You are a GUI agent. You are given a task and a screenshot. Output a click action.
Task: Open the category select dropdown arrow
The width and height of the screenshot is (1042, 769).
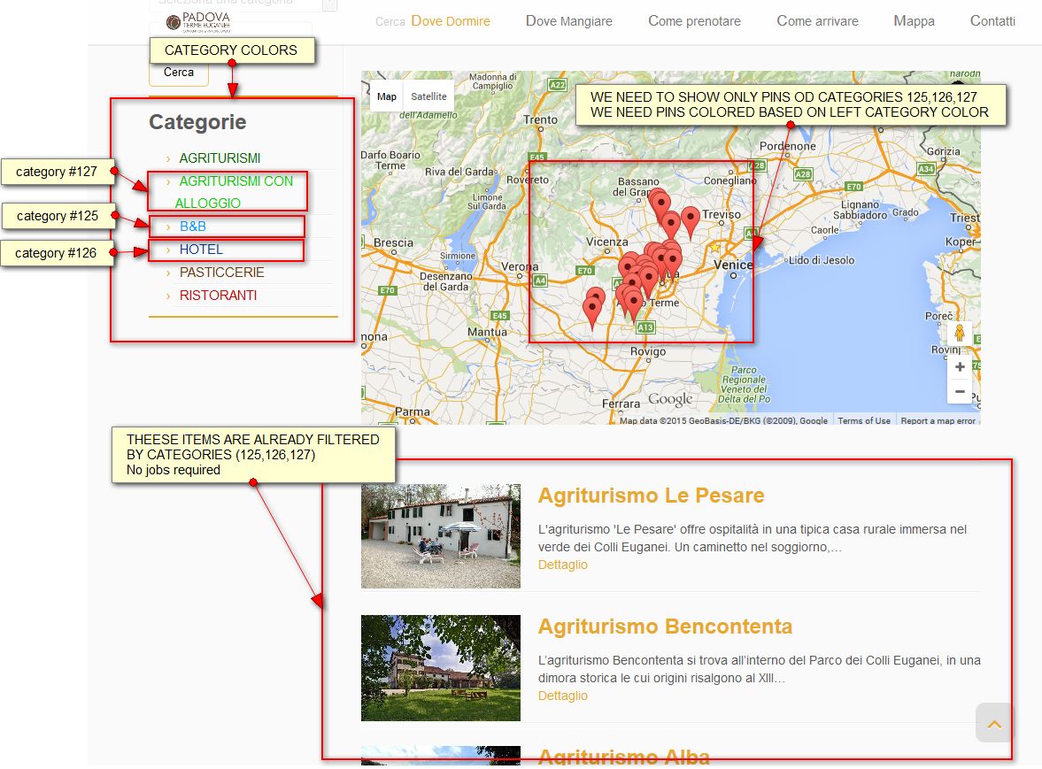(329, 4)
